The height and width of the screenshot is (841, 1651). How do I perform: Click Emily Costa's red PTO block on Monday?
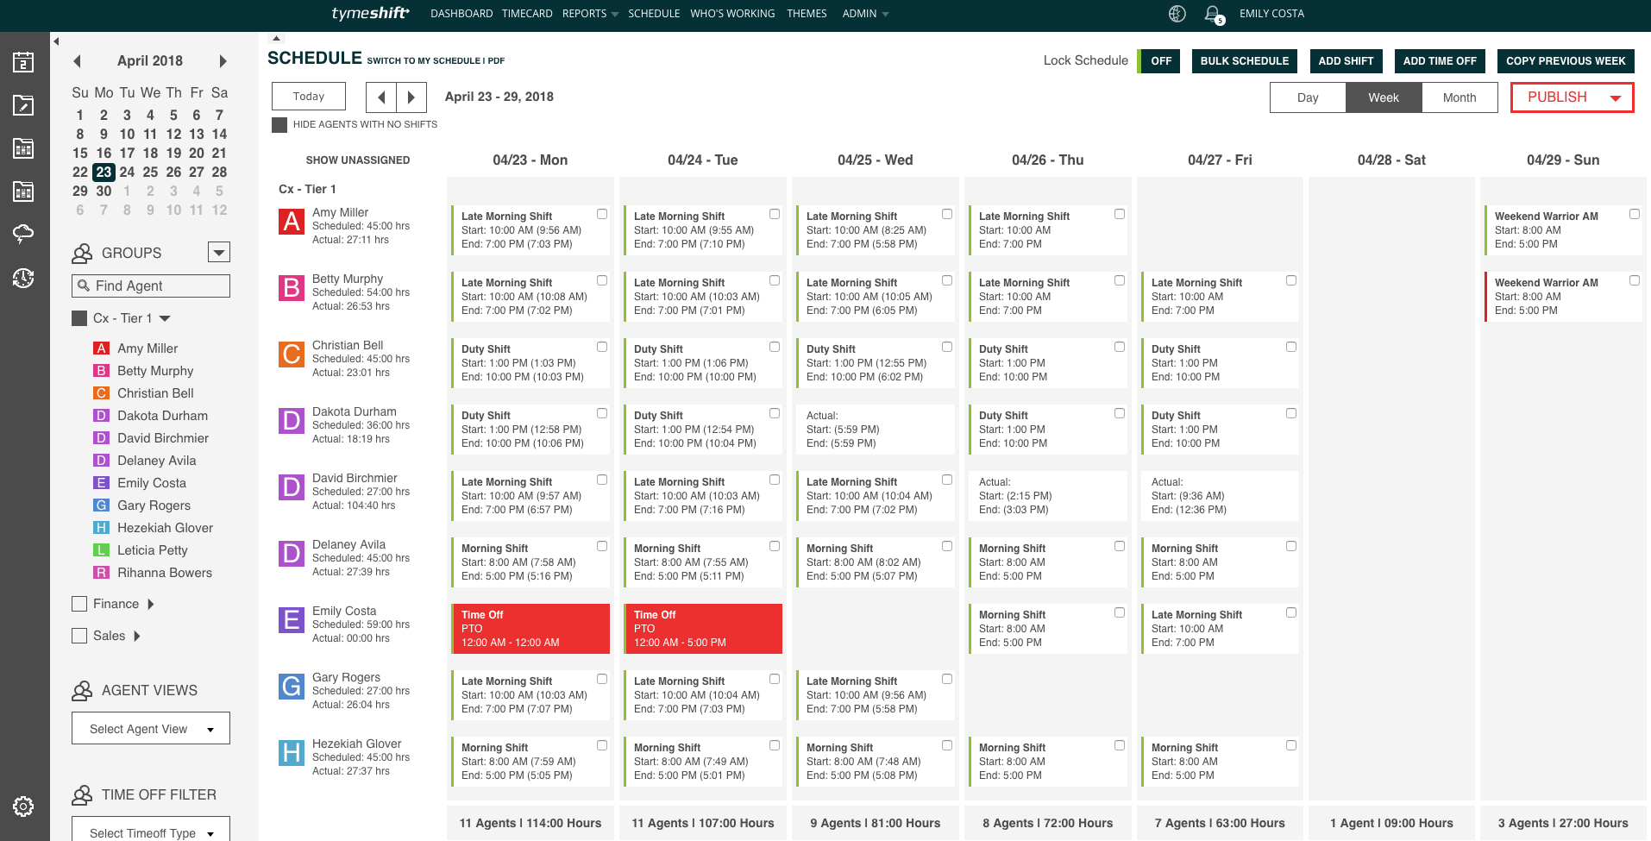click(x=530, y=629)
